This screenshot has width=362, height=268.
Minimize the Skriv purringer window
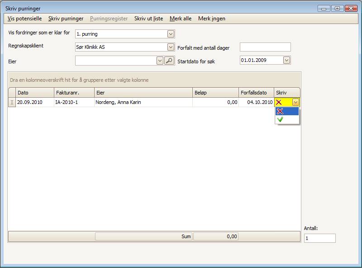(x=324, y=9)
